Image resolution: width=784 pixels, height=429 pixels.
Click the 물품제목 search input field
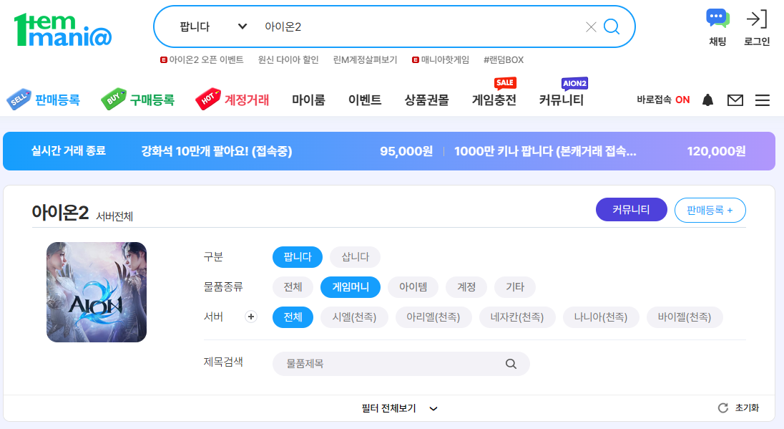[401, 364]
